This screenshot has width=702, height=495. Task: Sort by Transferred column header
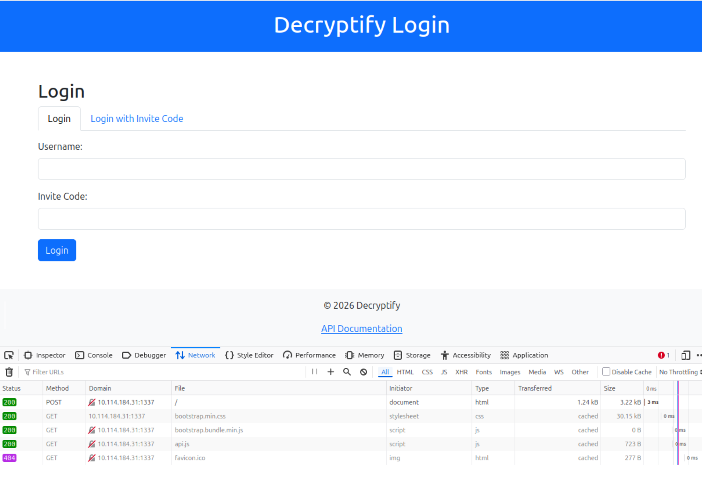point(558,388)
